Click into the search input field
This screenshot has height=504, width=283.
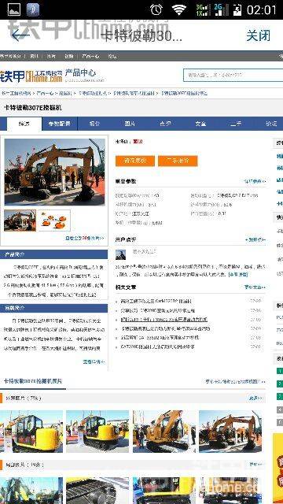[233, 75]
